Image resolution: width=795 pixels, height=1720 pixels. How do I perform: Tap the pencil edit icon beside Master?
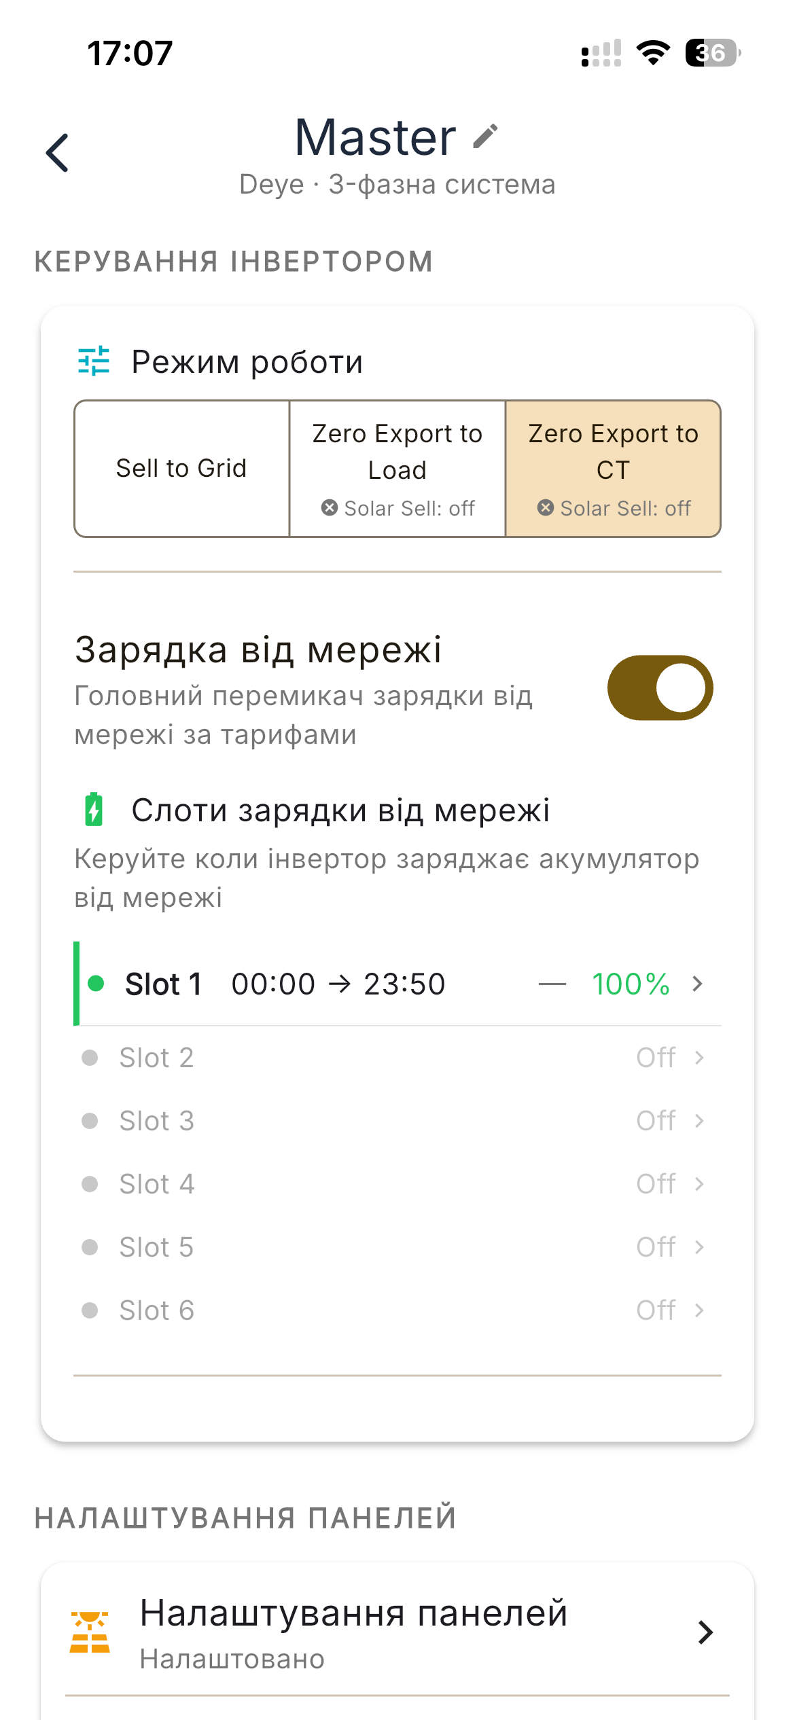pyautogui.click(x=486, y=136)
